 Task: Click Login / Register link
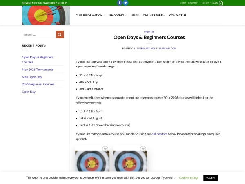[x=188, y=3]
